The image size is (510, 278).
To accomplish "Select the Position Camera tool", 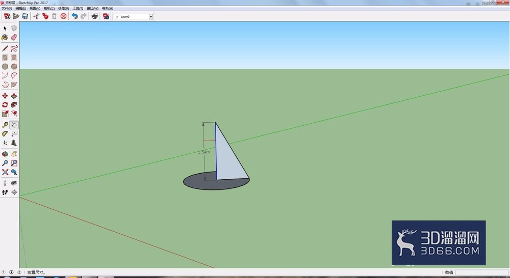I will 5,183.
